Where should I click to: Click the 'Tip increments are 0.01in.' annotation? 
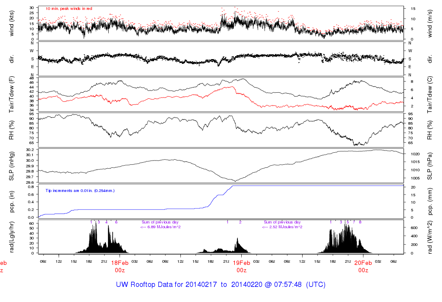tap(70, 191)
